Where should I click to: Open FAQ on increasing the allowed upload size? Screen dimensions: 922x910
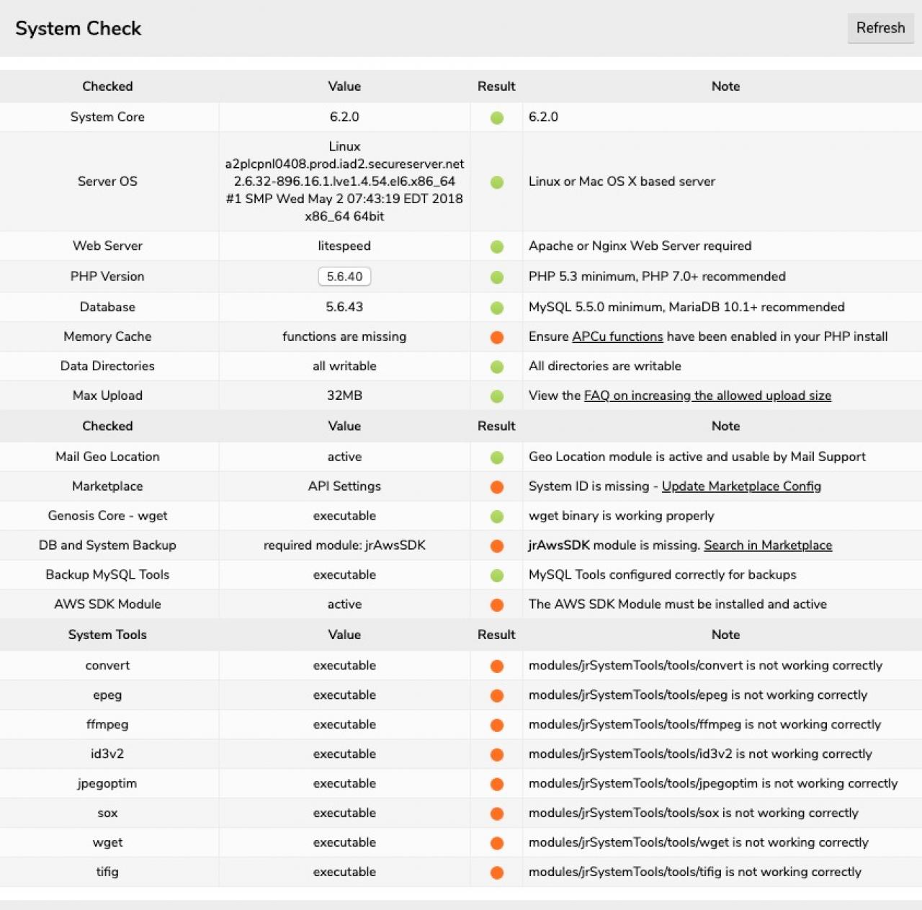[707, 396]
